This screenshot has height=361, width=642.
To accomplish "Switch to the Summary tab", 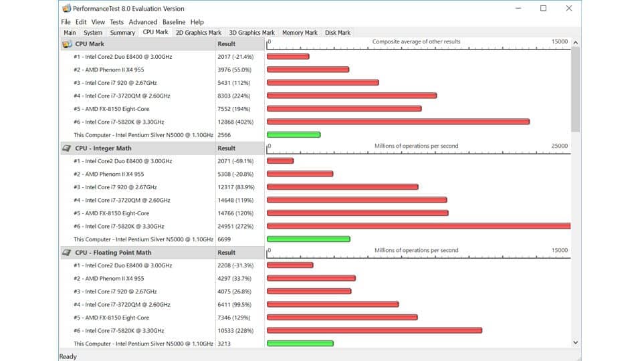I will coord(122,33).
